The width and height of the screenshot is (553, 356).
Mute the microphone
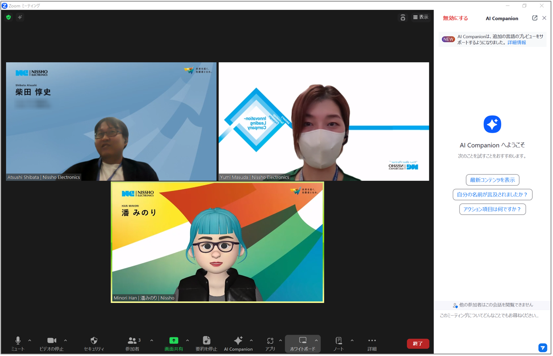(18, 344)
